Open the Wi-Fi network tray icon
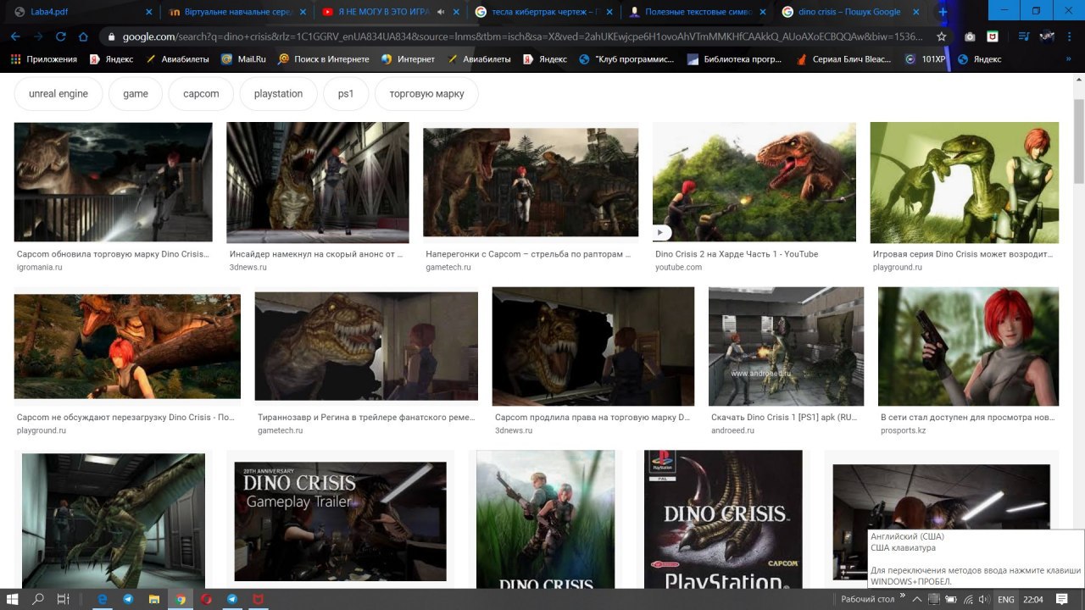This screenshot has height=610, width=1085. point(967,599)
